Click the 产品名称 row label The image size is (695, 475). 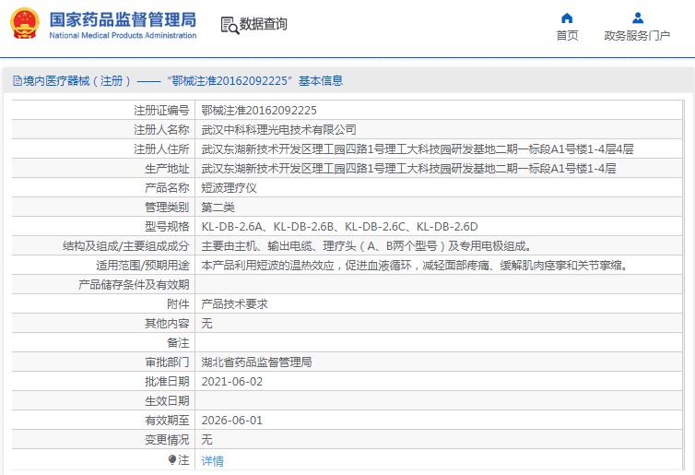[167, 188]
